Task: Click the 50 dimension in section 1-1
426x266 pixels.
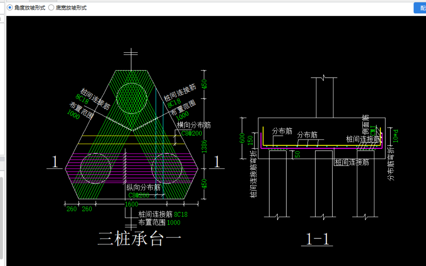Action: 297,154
